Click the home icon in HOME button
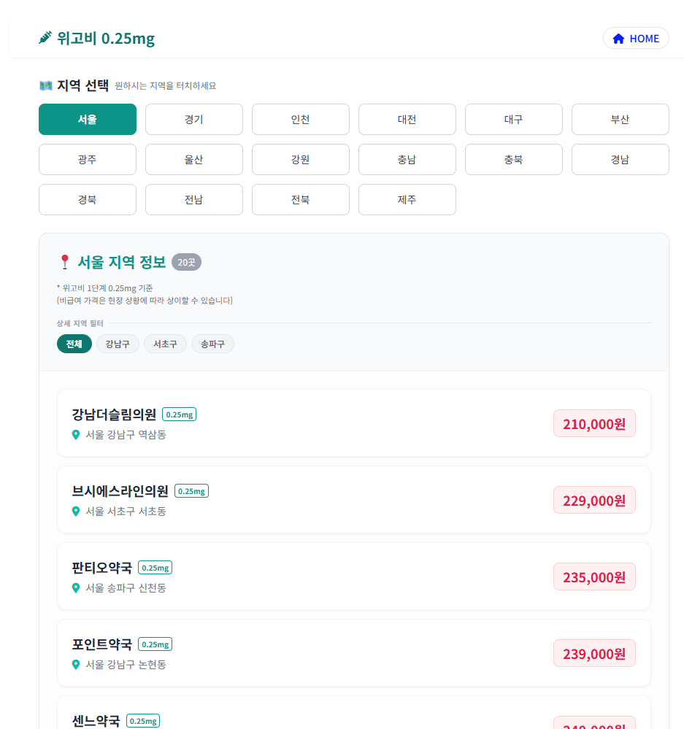 click(x=618, y=39)
